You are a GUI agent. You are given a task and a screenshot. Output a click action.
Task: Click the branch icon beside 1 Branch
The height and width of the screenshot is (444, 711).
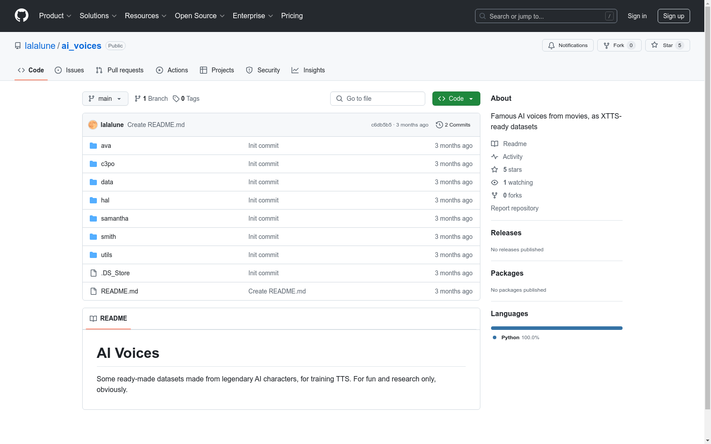[x=138, y=99]
